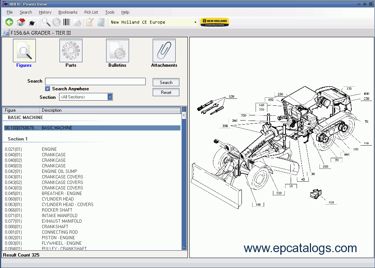The image size is (375, 268).
Task: Select the BREATHER - ENGINE row
Action: (x=92, y=194)
